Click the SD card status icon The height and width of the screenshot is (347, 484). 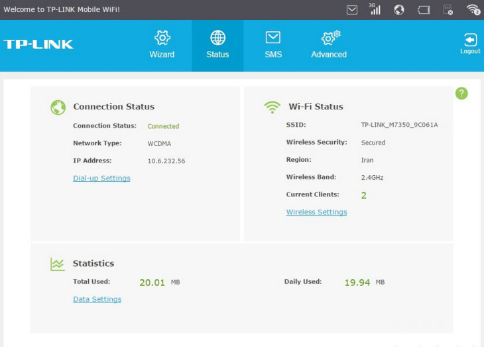[448, 10]
